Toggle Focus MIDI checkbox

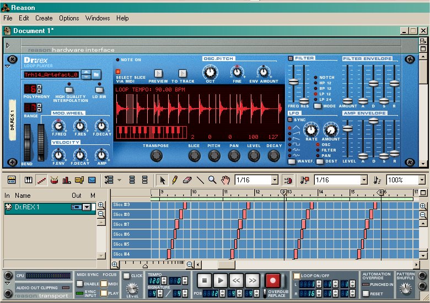104,284
